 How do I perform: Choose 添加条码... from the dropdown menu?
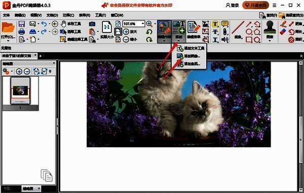(x=189, y=64)
